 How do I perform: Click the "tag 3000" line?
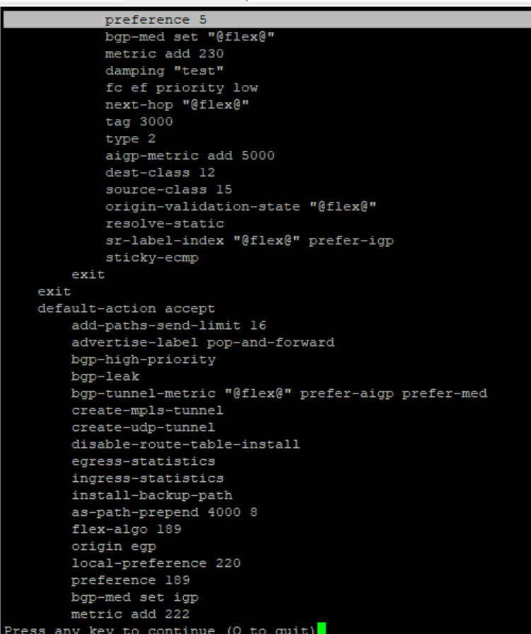[139, 122]
